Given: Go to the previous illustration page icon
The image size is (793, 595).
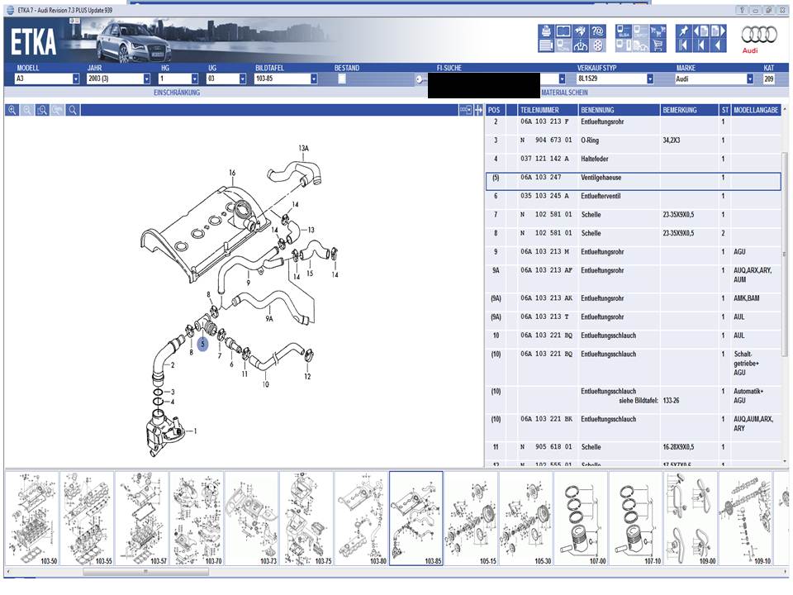Looking at the screenshot, I should coord(701,31).
